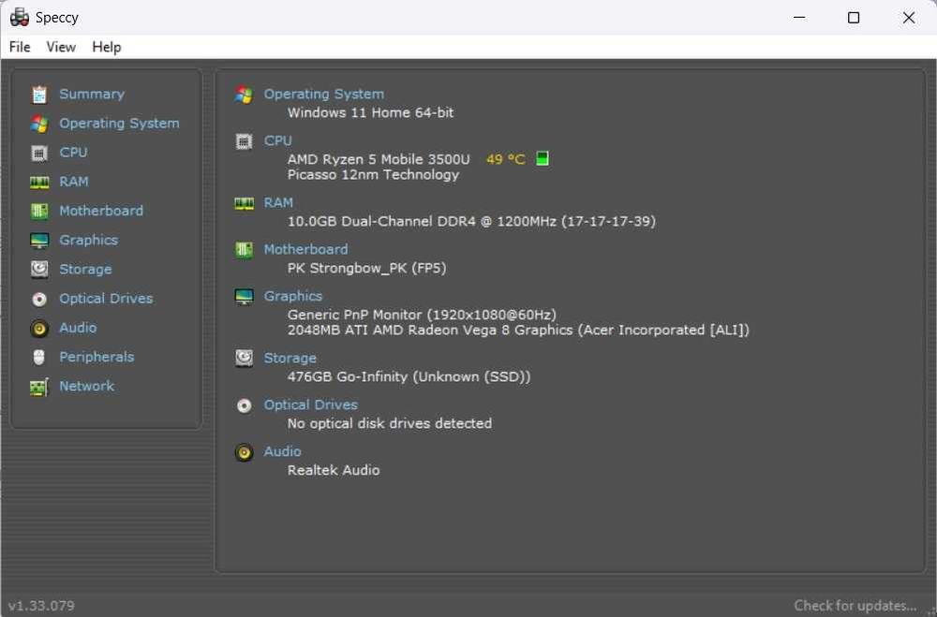Open the View menu
This screenshot has width=937, height=617.
click(61, 47)
